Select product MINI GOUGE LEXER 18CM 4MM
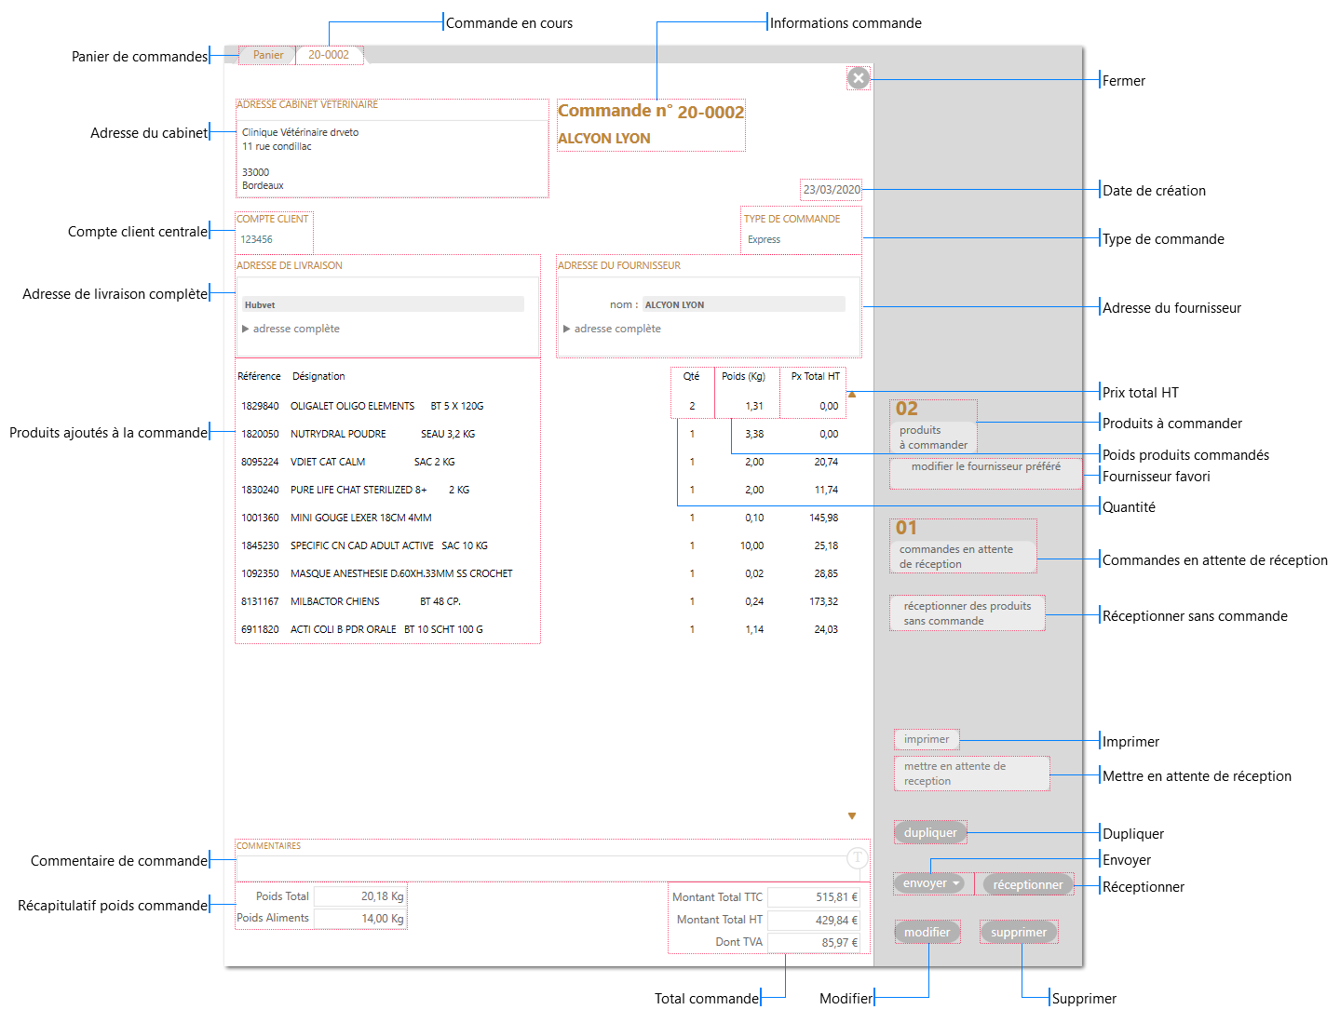 coord(361,518)
